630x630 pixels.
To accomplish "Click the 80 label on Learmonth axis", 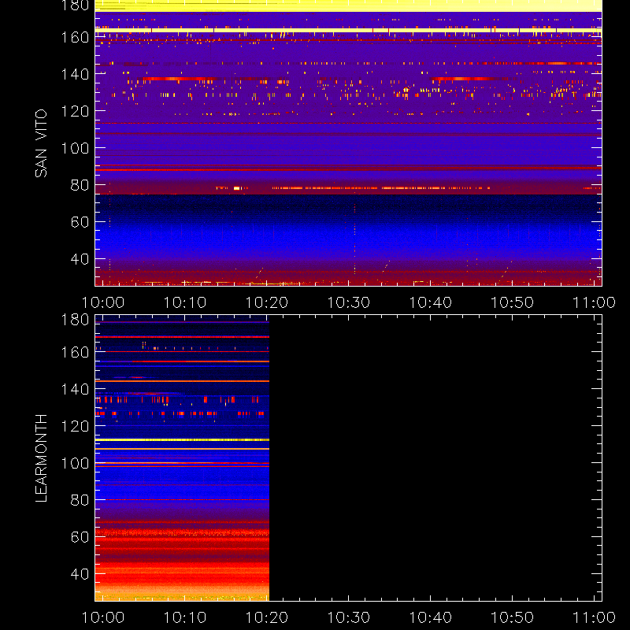I will pyautogui.click(x=80, y=500).
